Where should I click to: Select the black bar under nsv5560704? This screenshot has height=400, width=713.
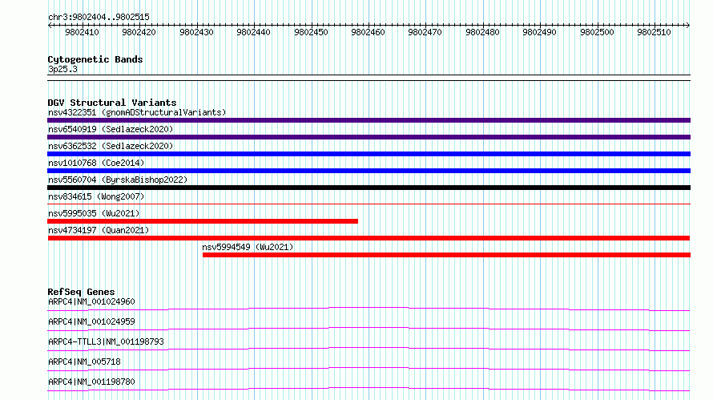coord(369,188)
